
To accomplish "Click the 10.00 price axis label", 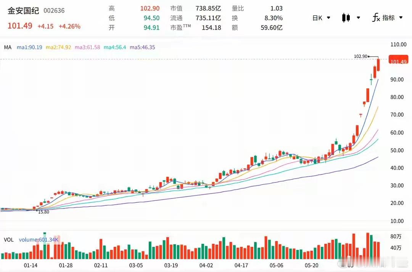I will 397,221.
